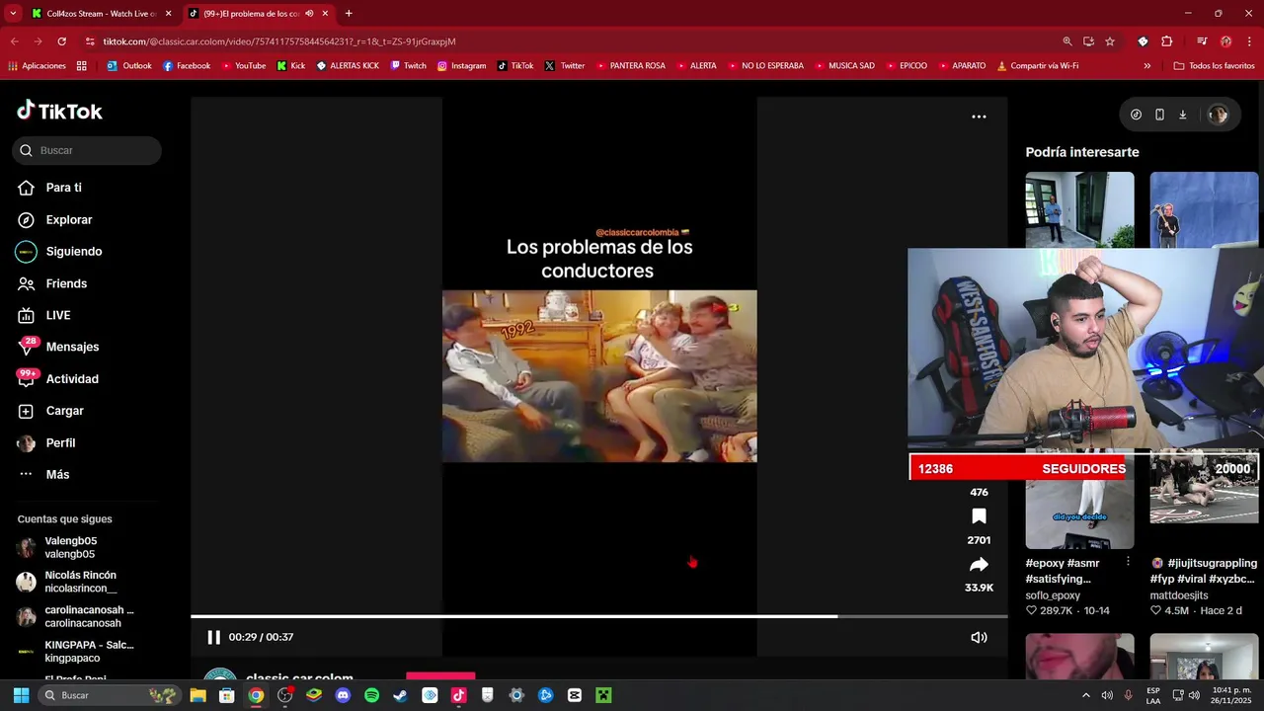The image size is (1264, 711).
Task: Open Todos los favoritos folder
Action: pyautogui.click(x=1214, y=66)
